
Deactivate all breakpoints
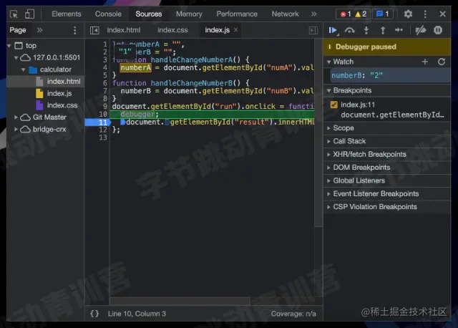pos(421,30)
